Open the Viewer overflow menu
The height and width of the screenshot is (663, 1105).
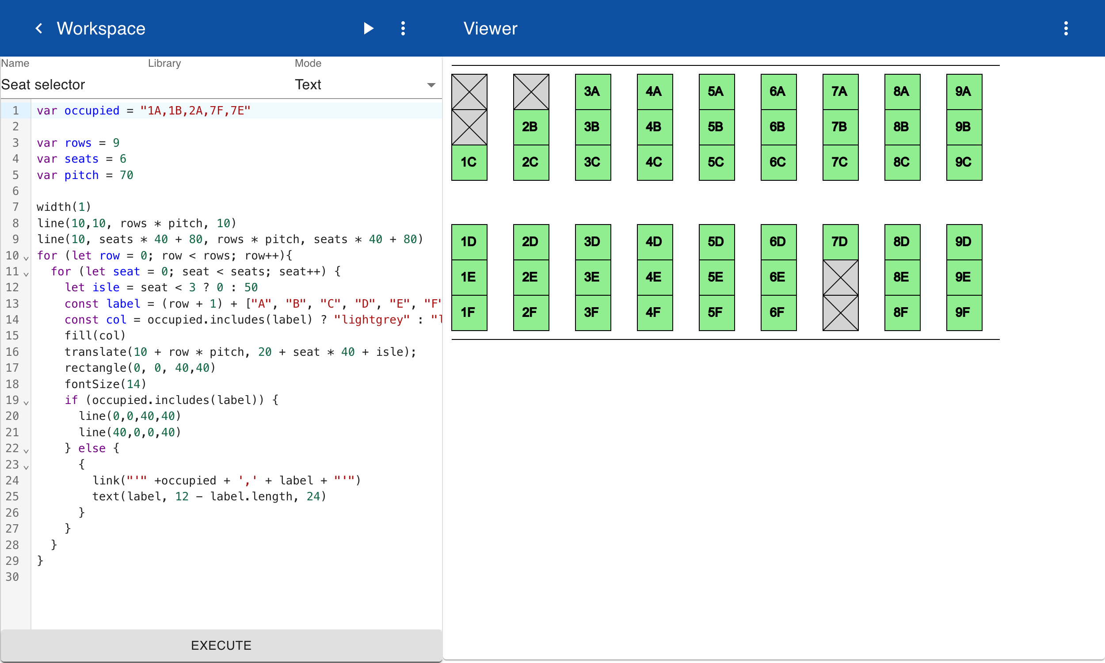(x=1066, y=29)
